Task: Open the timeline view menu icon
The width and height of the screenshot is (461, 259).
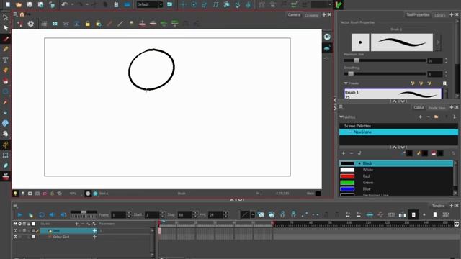Action: (x=15, y=206)
